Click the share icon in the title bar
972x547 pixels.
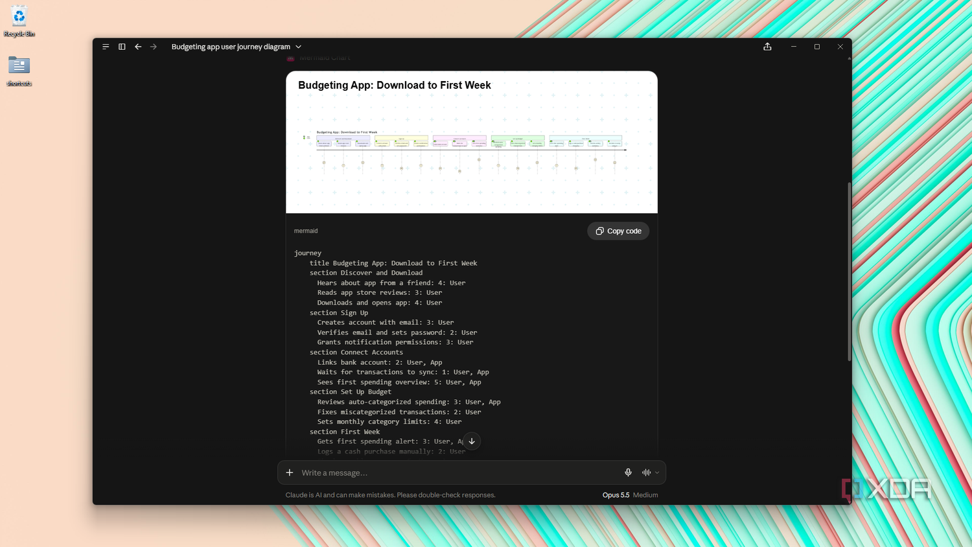[x=767, y=47]
